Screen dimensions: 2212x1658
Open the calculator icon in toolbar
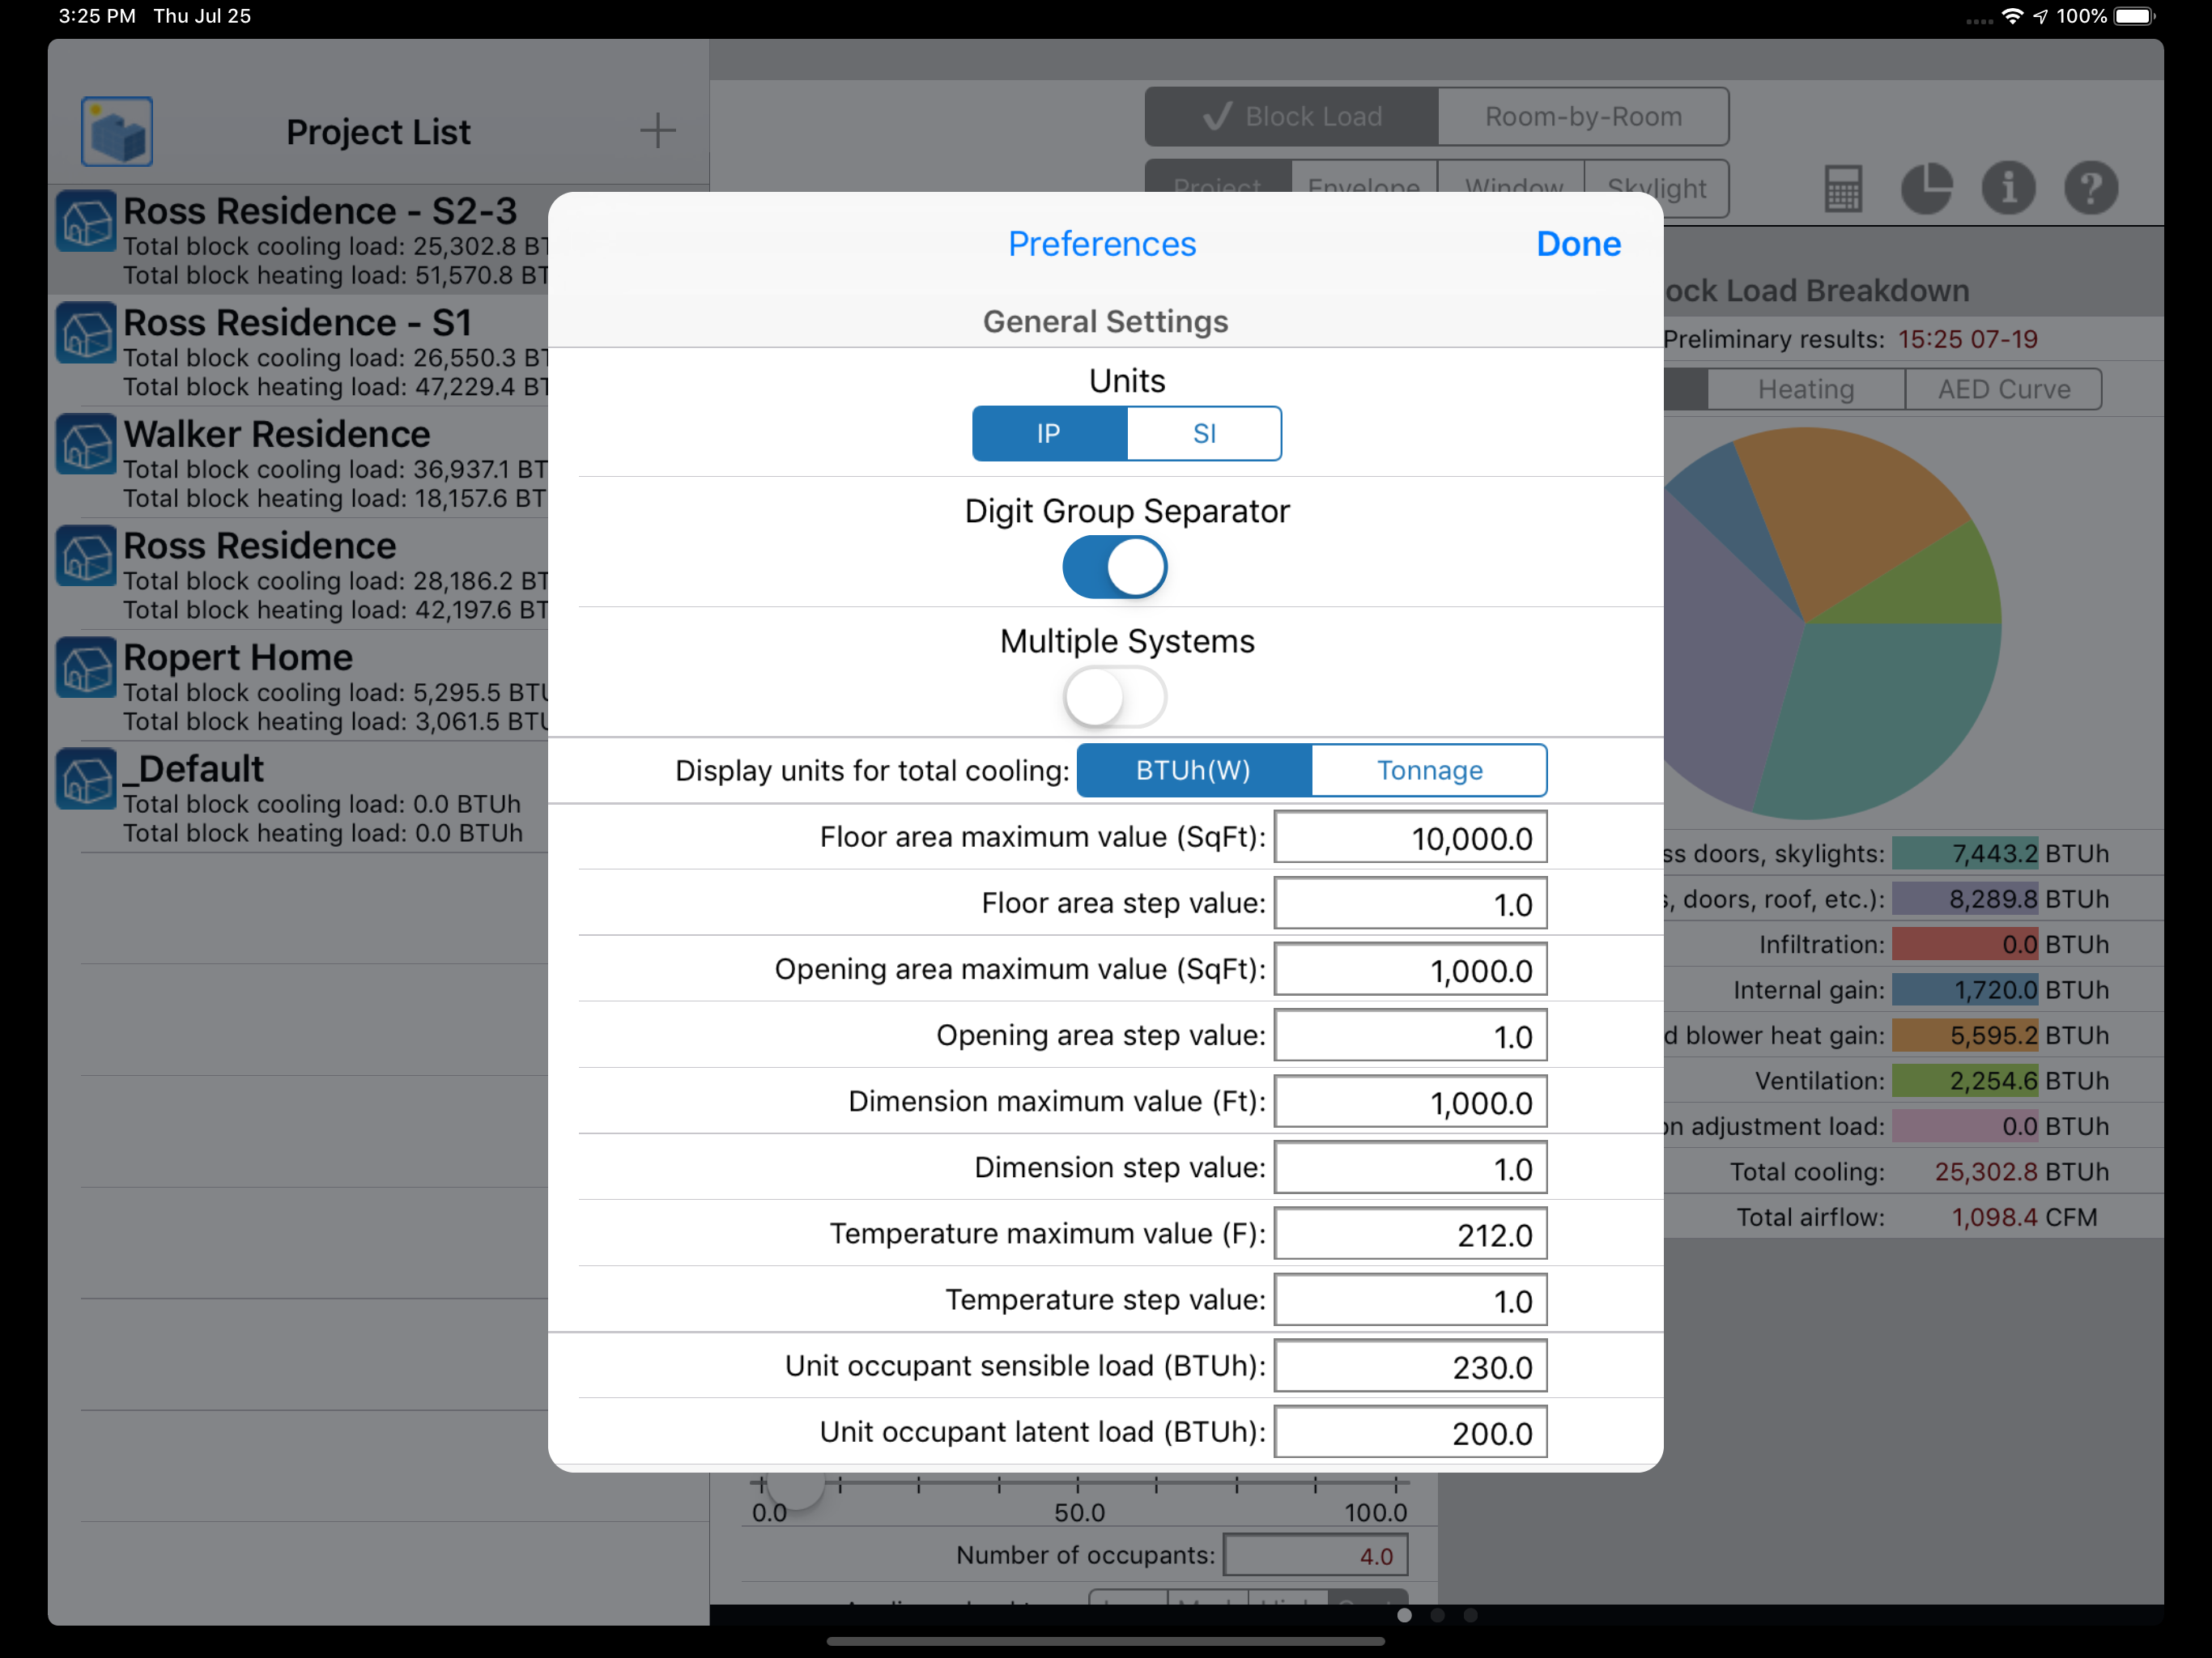(1842, 188)
